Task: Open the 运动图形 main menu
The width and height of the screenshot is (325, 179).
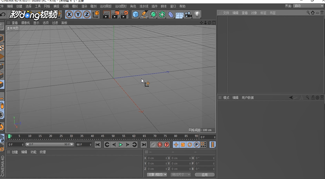Action: (121, 6)
